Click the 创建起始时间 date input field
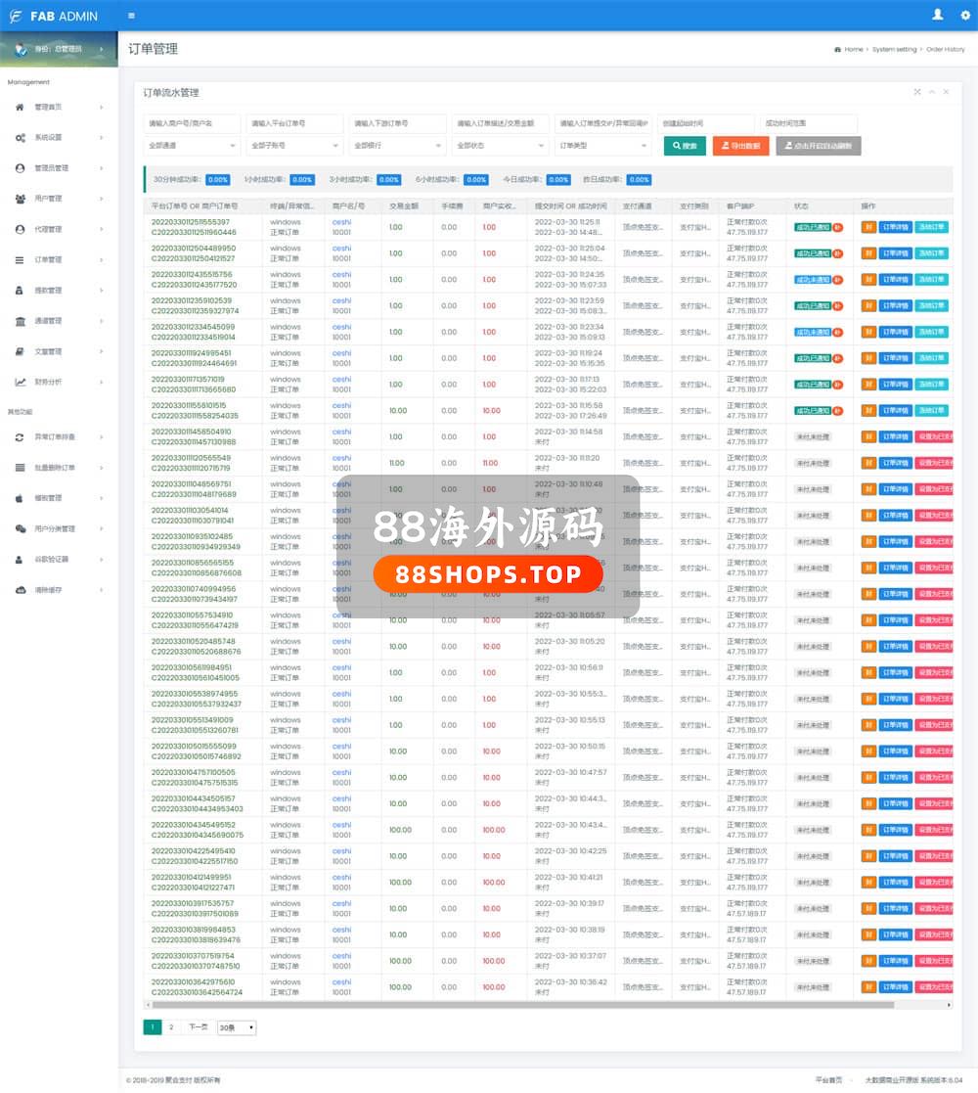Viewport: 978px width, 1093px height. click(x=704, y=124)
